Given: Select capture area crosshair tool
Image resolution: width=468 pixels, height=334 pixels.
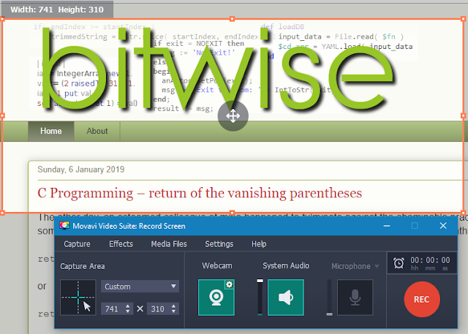Looking at the screenshot, I should 78,297.
